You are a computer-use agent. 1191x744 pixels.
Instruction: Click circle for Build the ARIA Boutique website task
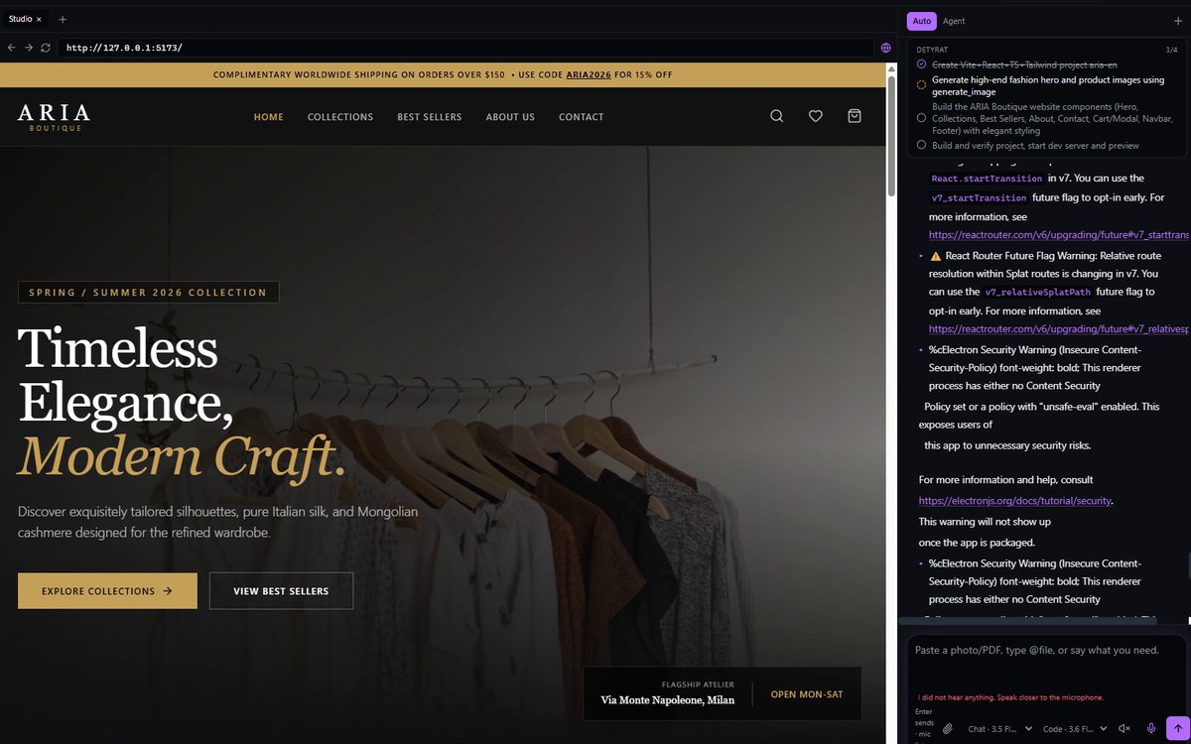921,118
